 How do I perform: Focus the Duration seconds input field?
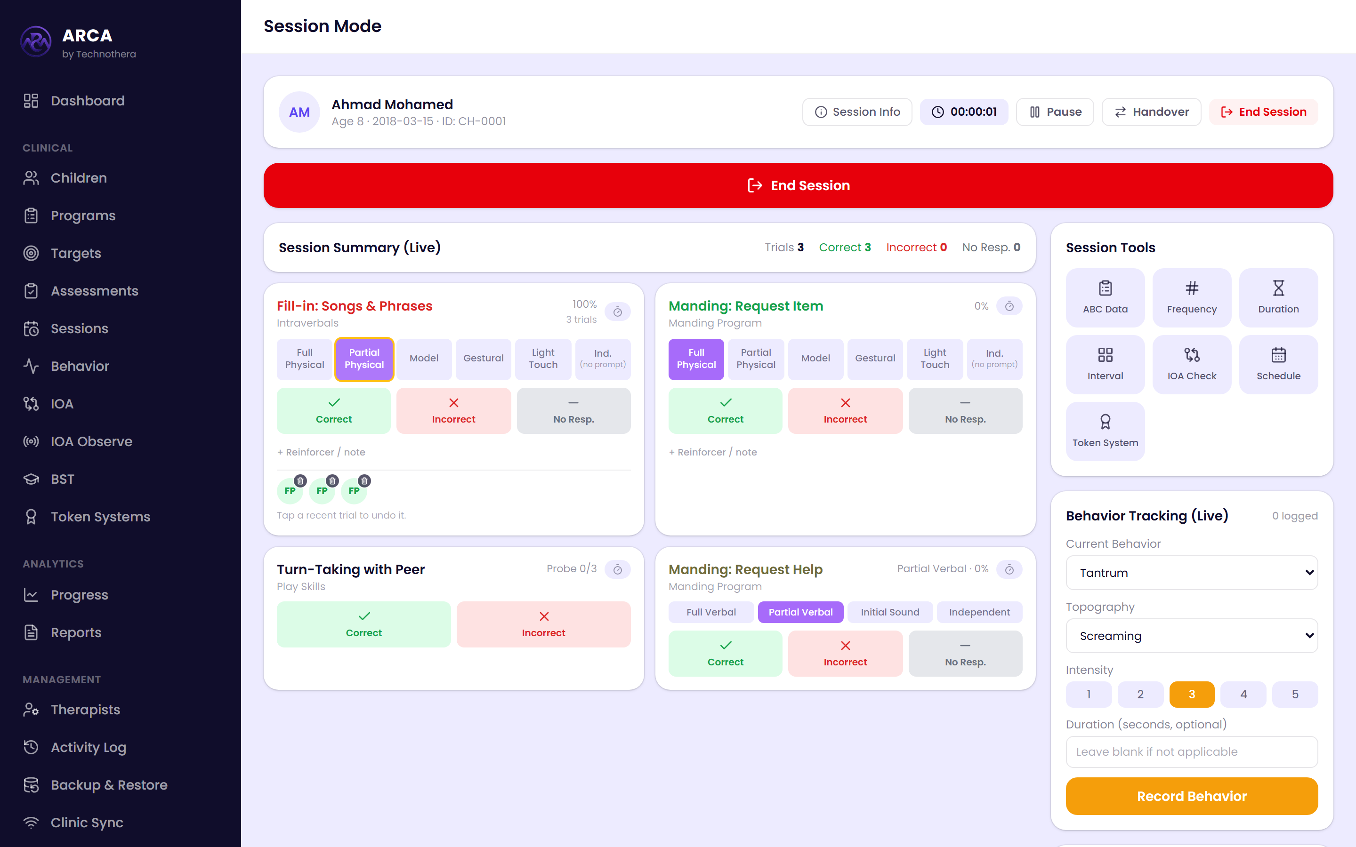(x=1192, y=752)
